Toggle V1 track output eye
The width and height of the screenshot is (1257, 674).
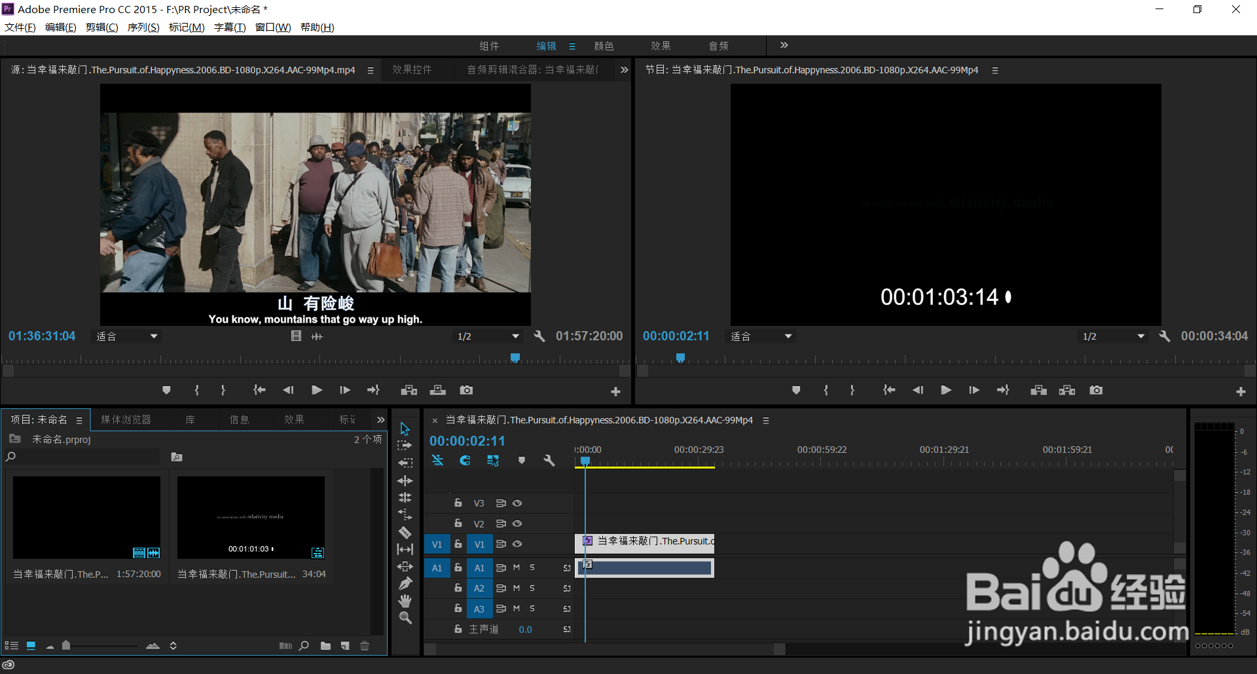tap(517, 544)
